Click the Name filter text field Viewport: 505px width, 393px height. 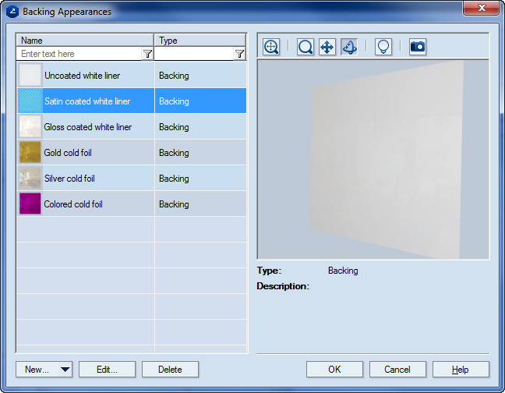(78, 54)
